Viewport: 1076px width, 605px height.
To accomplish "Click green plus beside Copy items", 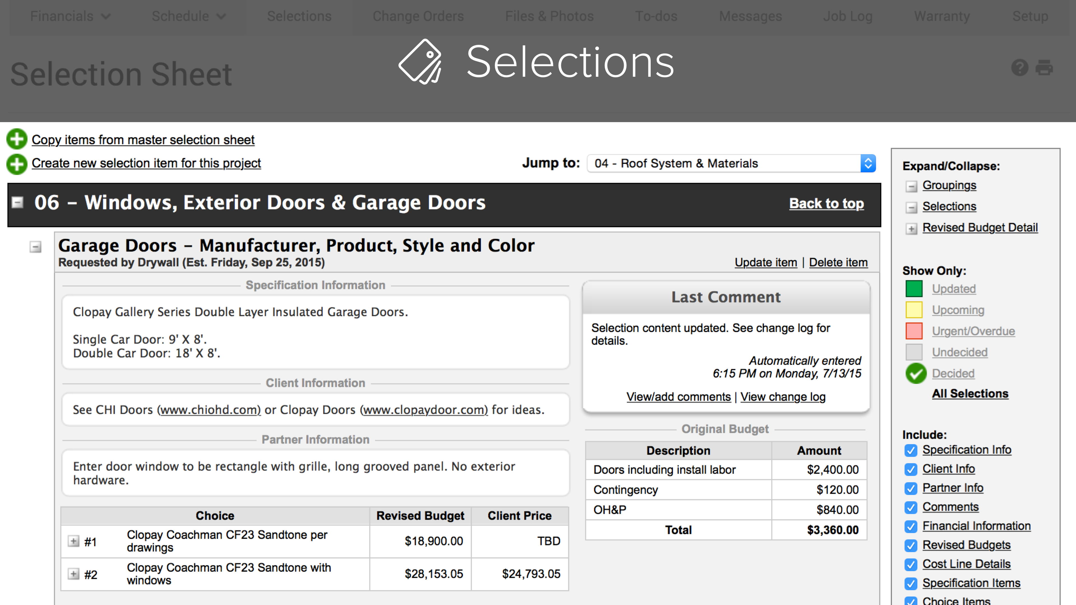I will [x=17, y=139].
